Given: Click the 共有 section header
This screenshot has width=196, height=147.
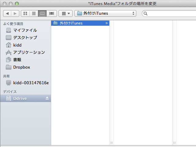Looking at the screenshot, I should pyautogui.click(x=6, y=76).
